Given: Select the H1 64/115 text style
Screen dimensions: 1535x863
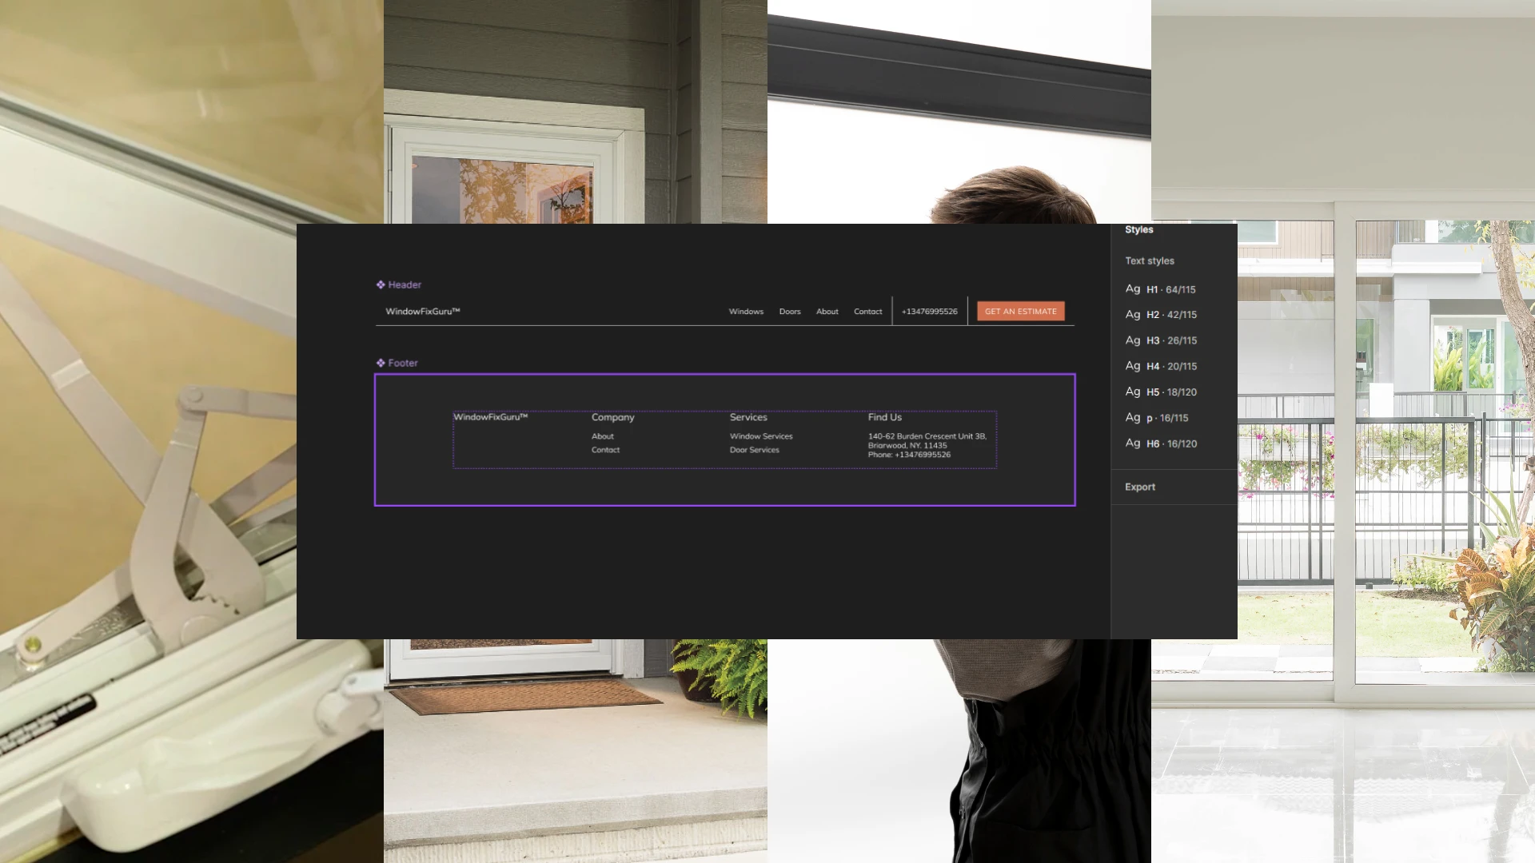Looking at the screenshot, I should (1161, 289).
